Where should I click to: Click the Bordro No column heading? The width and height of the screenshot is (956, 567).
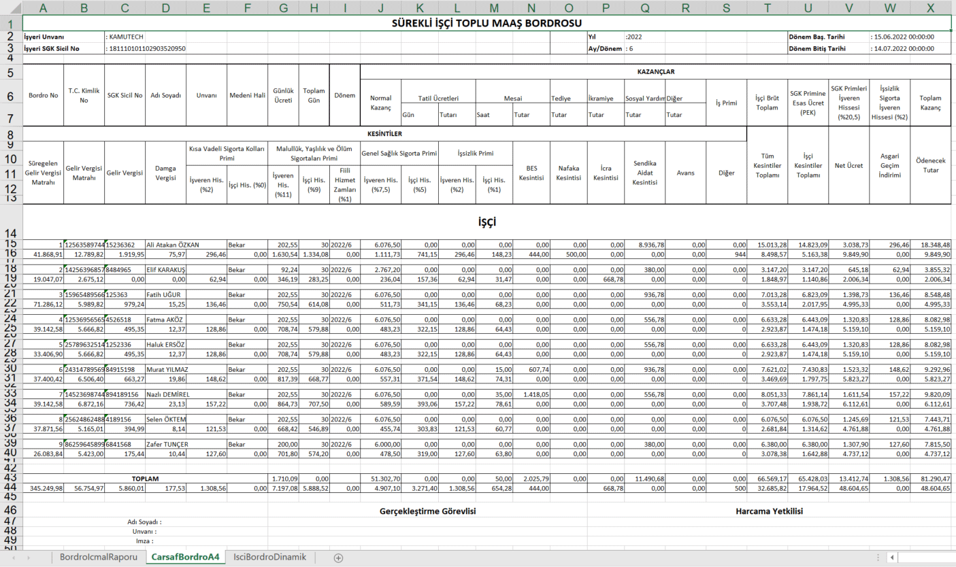[x=43, y=95]
